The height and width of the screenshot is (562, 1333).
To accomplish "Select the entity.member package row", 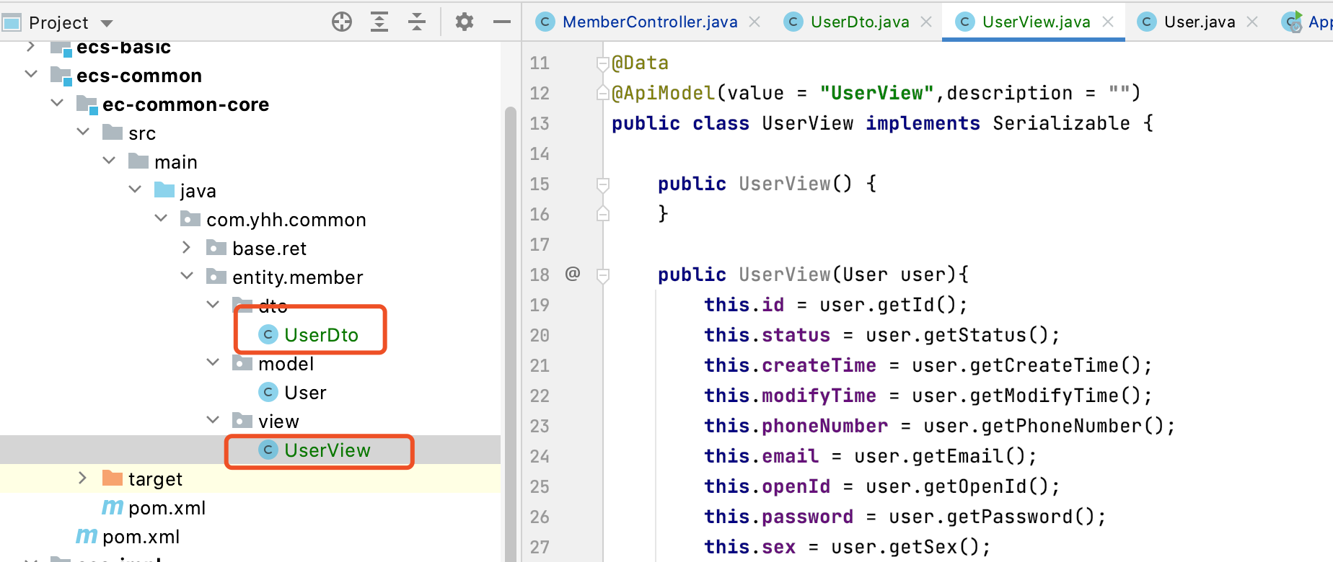I will pos(250,277).
